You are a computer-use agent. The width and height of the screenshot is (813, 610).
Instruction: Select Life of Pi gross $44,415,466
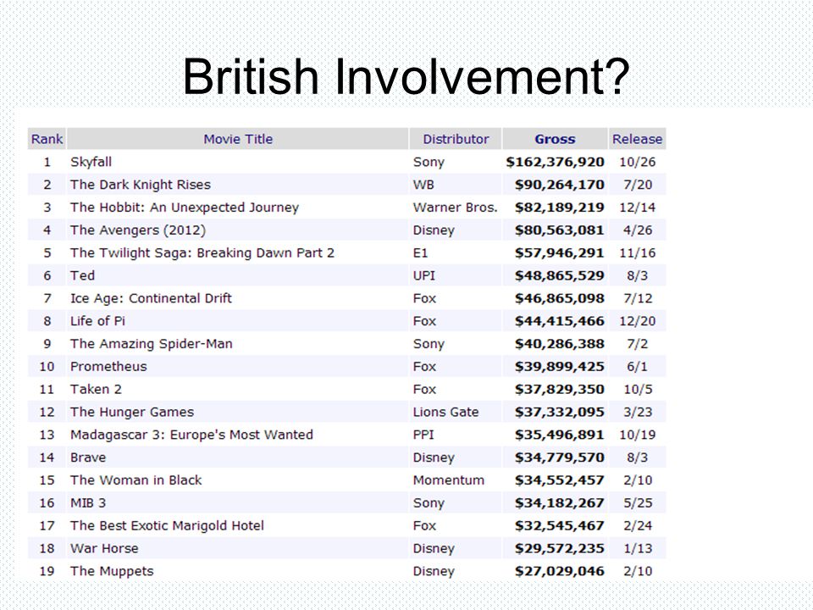click(x=560, y=322)
